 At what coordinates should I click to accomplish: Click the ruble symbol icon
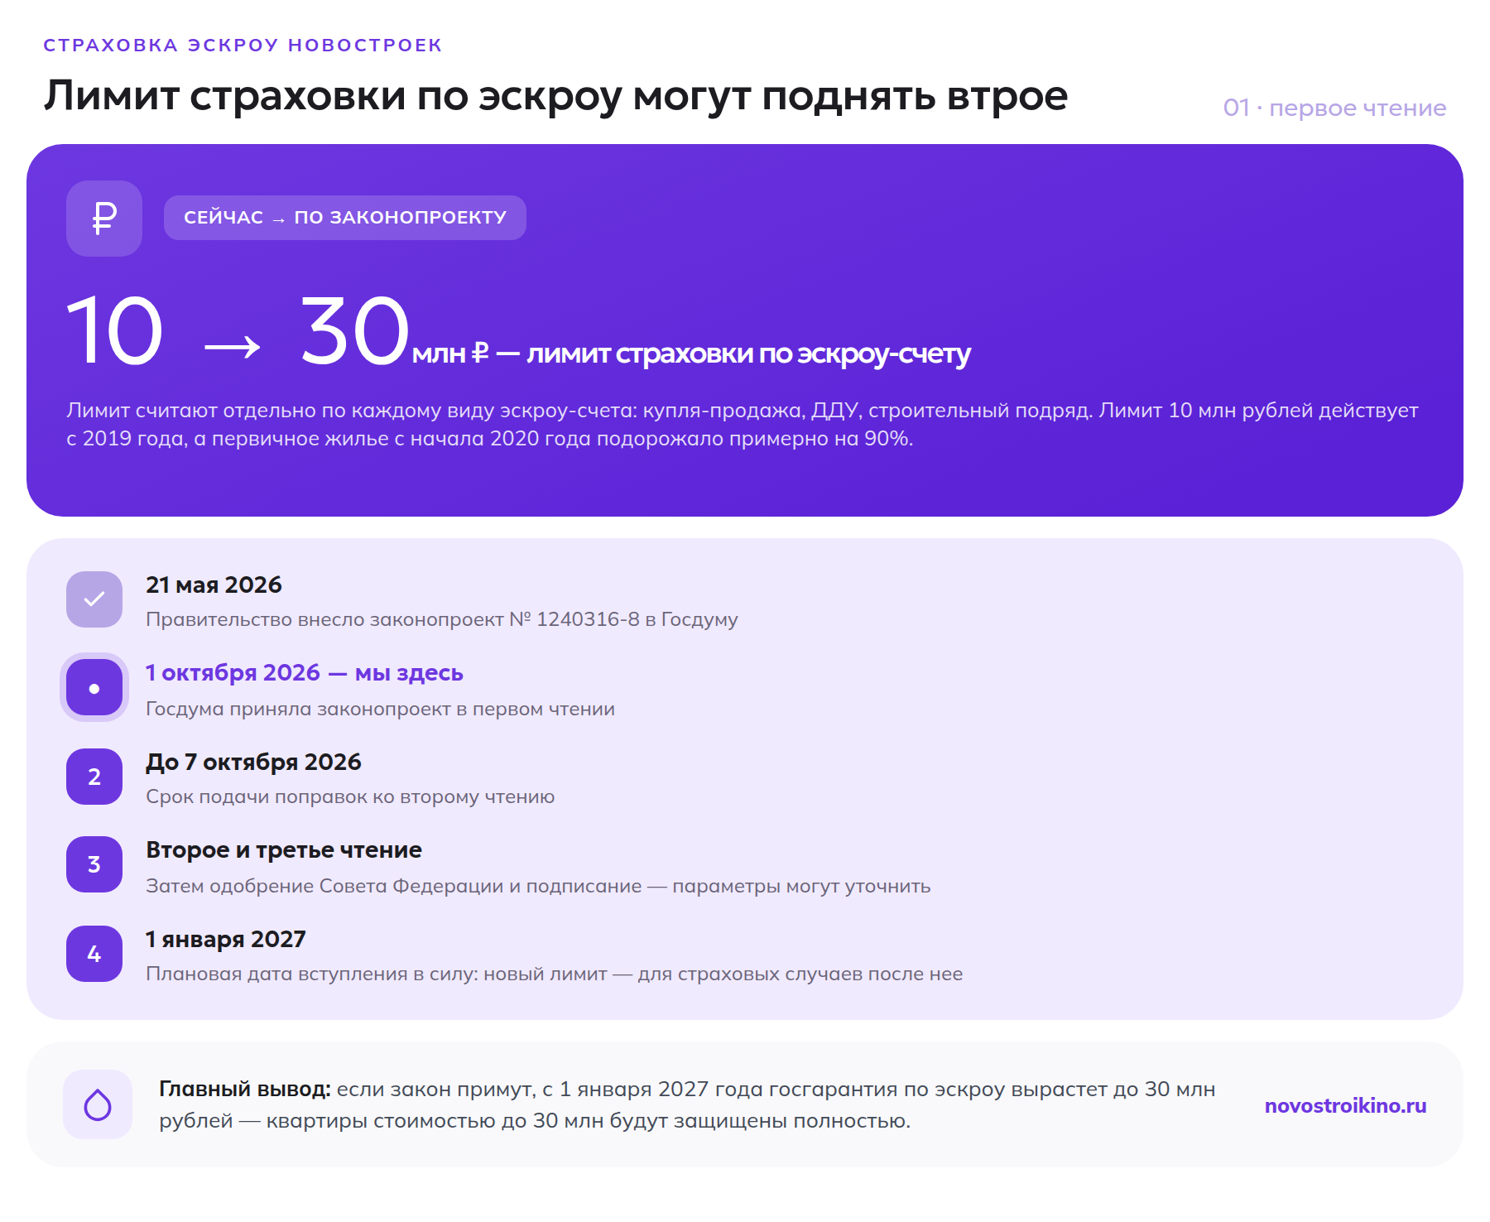pyautogui.click(x=104, y=219)
